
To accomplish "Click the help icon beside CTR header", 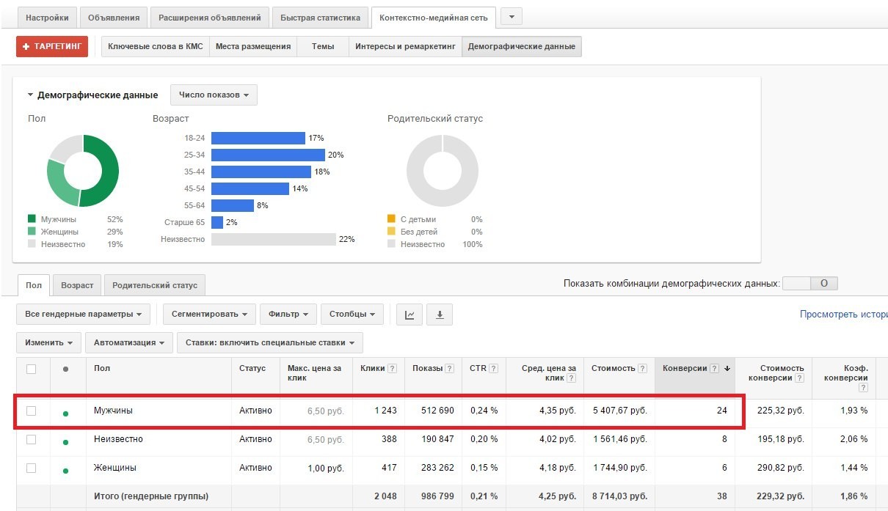I will pos(493,369).
